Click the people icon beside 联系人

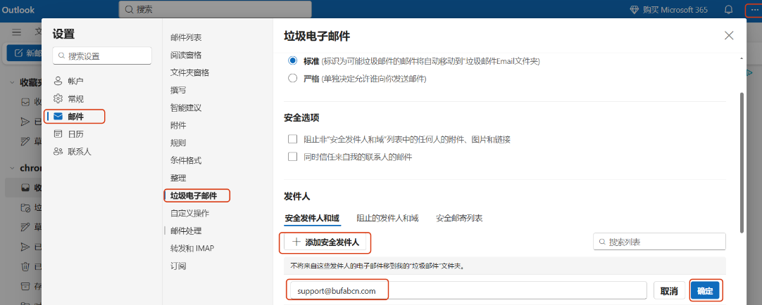[x=58, y=152]
